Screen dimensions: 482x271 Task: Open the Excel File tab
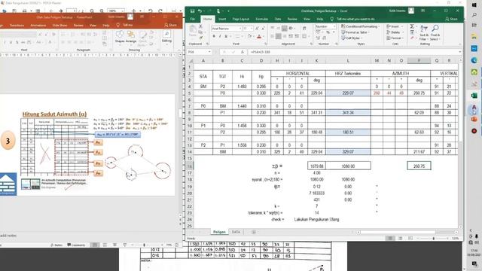193,19
